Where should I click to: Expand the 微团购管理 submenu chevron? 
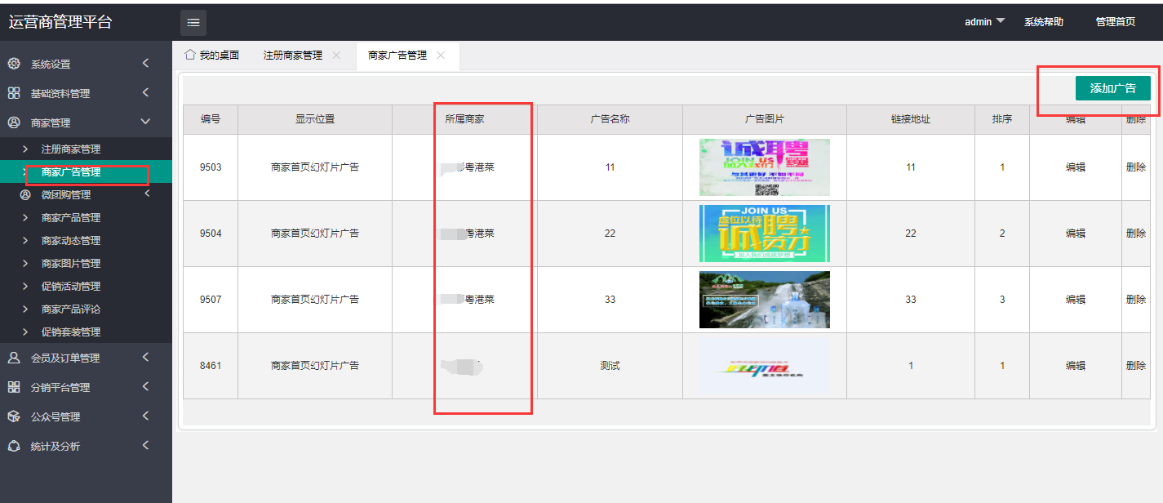pyautogui.click(x=148, y=194)
